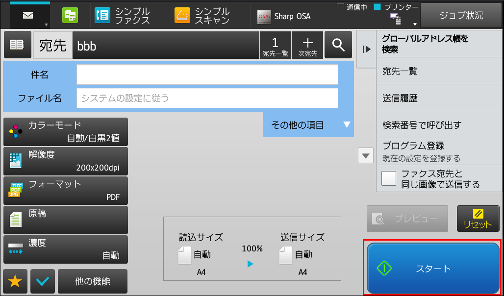Open フォーマット setting
The width and height of the screenshot is (504, 296).
tap(66, 191)
